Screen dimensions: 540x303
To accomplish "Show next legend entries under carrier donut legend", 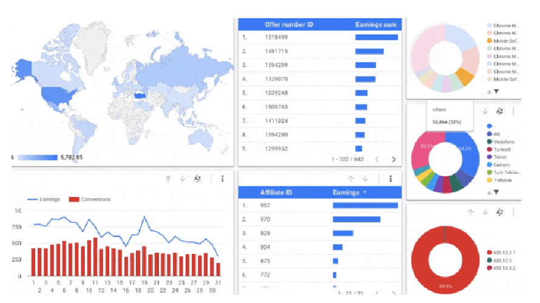I will 496,192.
